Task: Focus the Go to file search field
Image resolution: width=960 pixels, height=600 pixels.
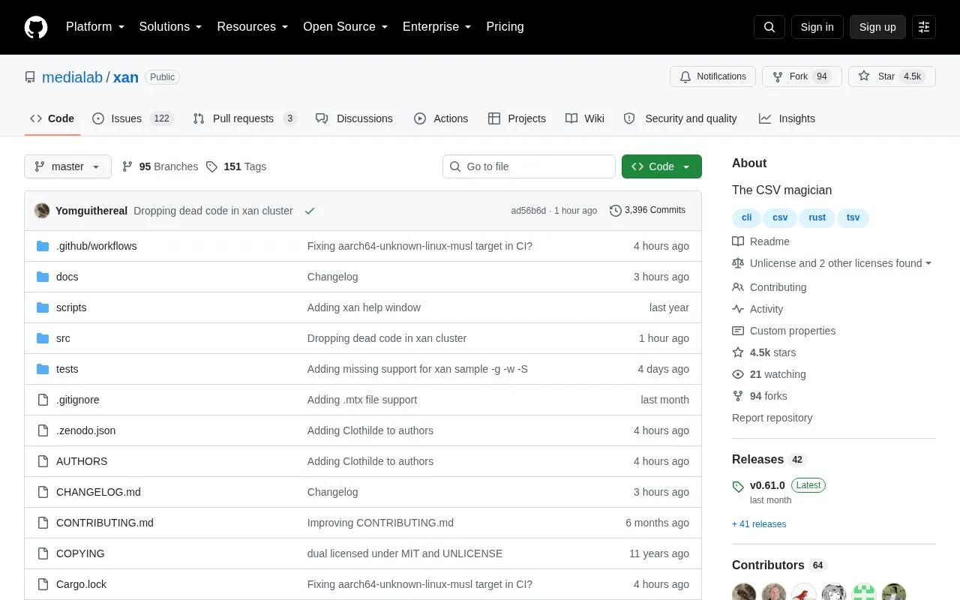Action: 529,166
